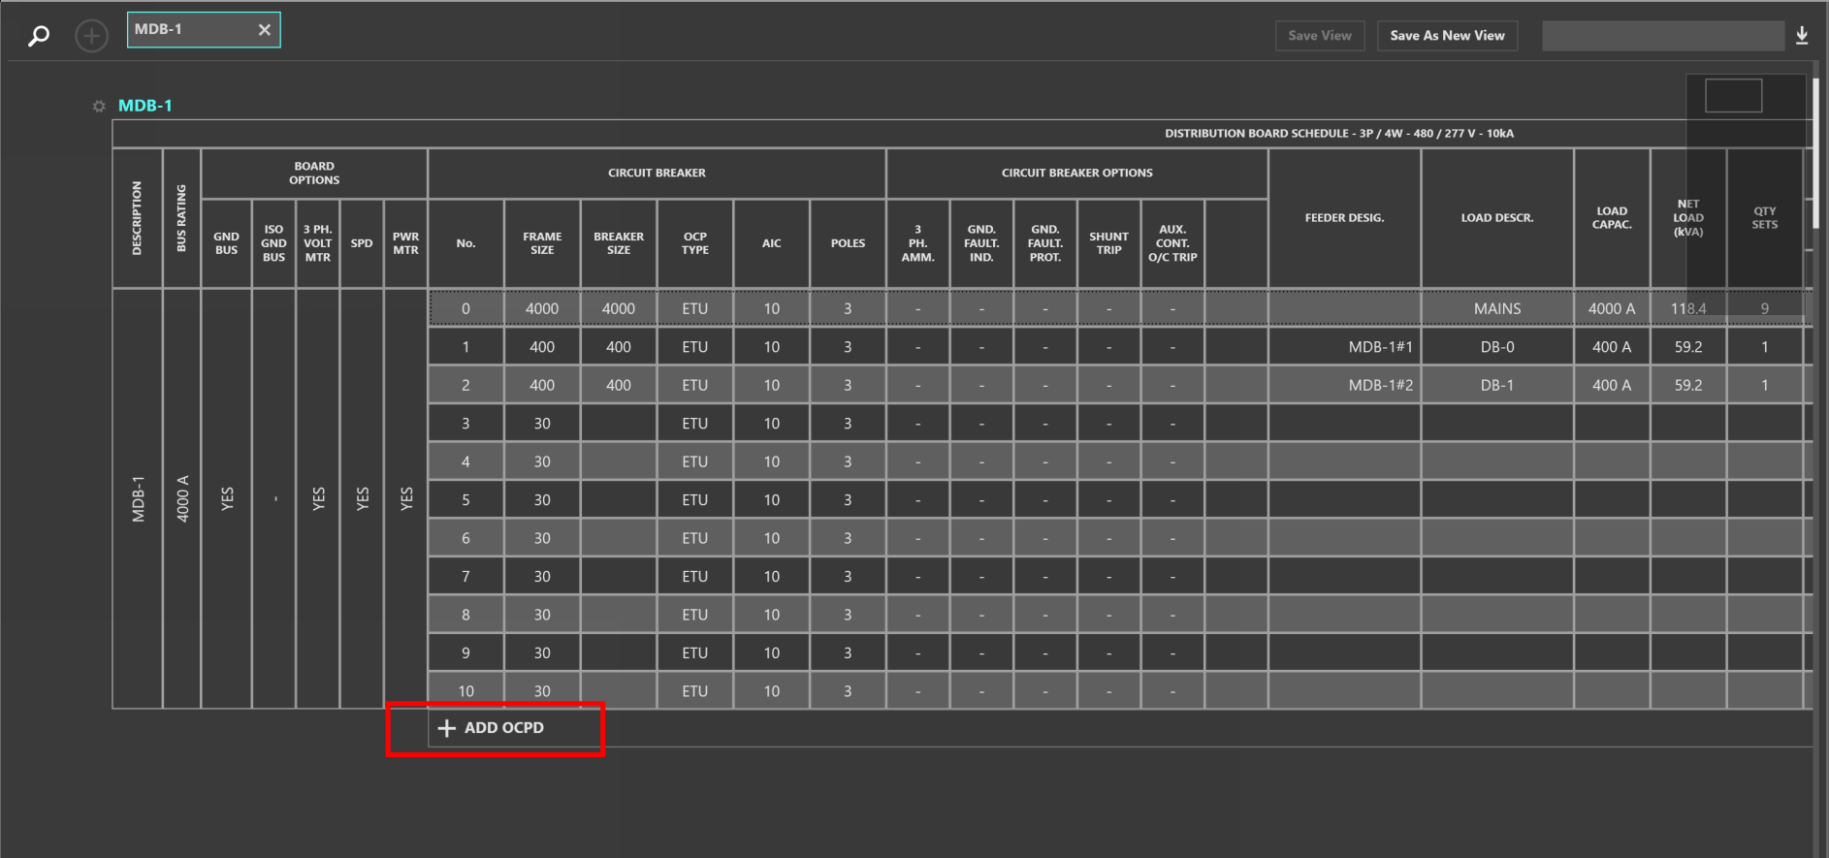This screenshot has height=858, width=1829.
Task: Click the vertical scrollbar on the right
Action: pos(1816,155)
